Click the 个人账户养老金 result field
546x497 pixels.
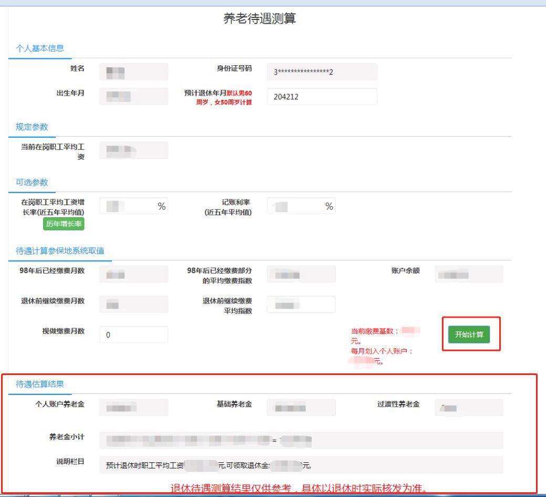(x=133, y=407)
